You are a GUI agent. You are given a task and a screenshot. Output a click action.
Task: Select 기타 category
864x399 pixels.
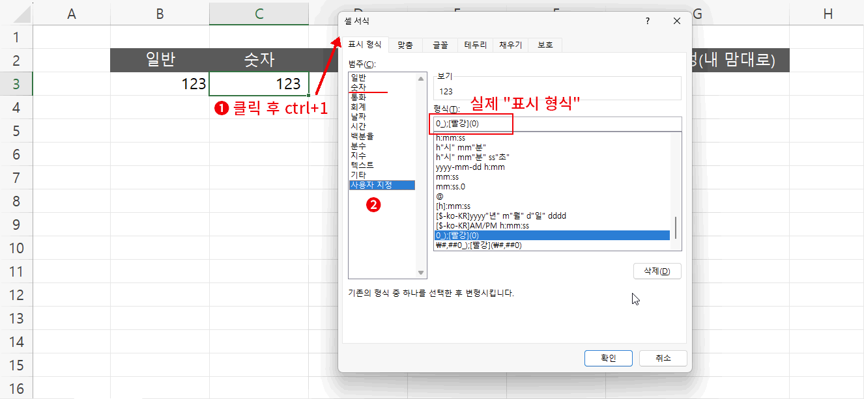pos(382,175)
